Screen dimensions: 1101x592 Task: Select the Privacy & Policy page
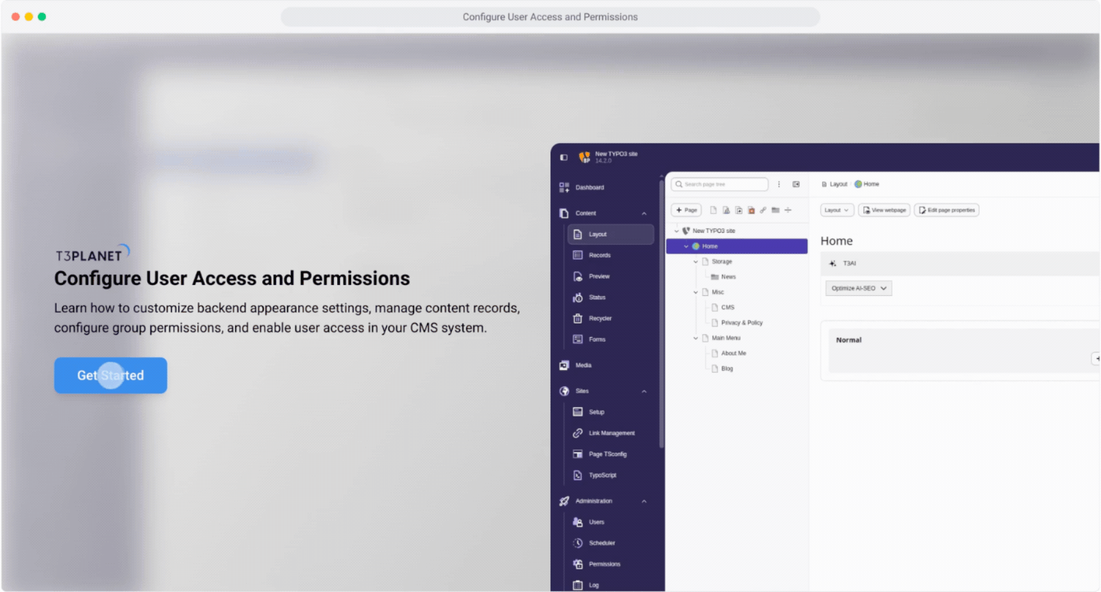[x=742, y=323]
